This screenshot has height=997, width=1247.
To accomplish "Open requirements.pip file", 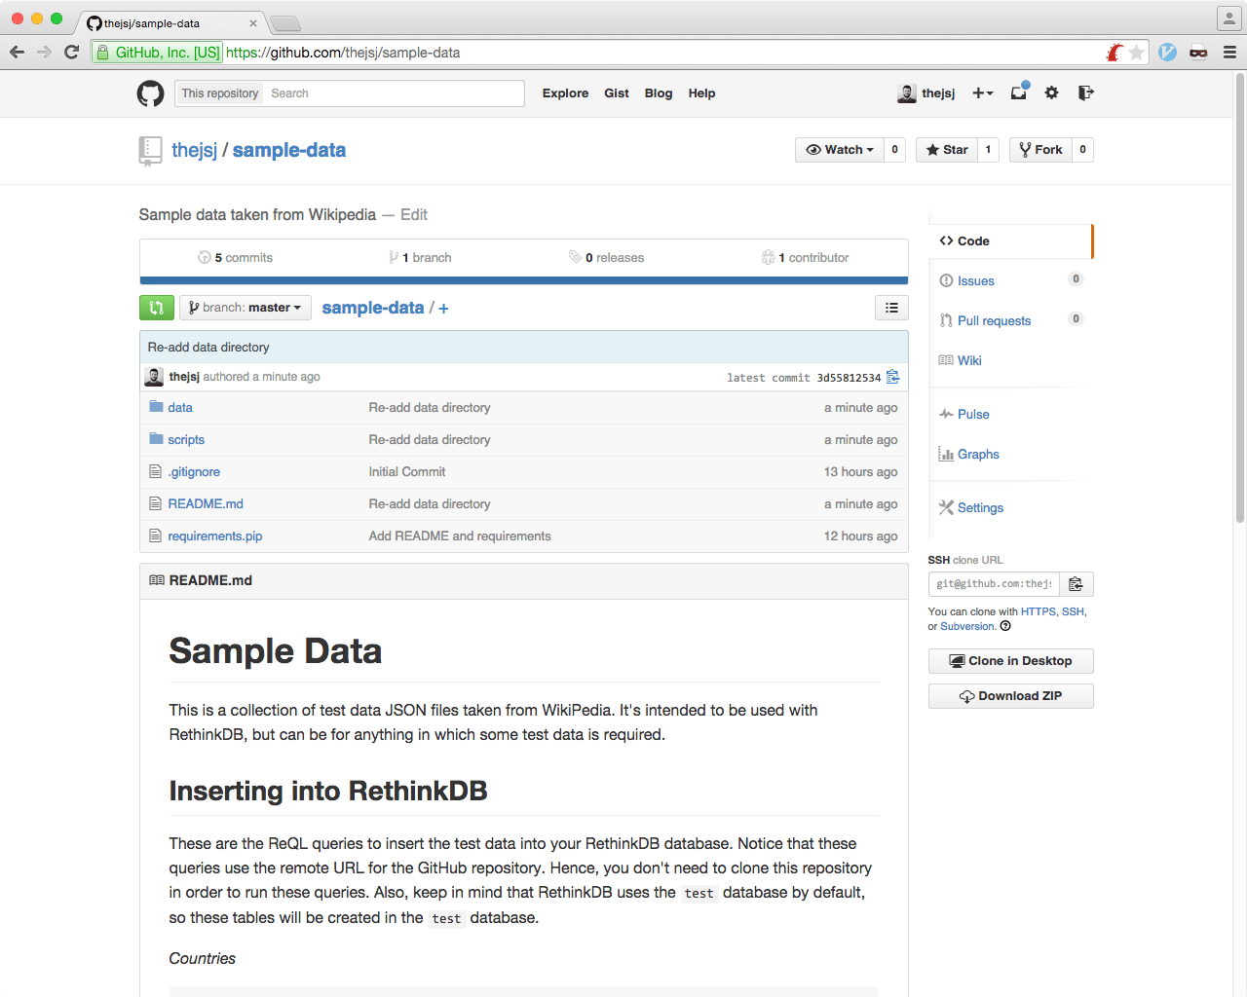I will pos(215,536).
